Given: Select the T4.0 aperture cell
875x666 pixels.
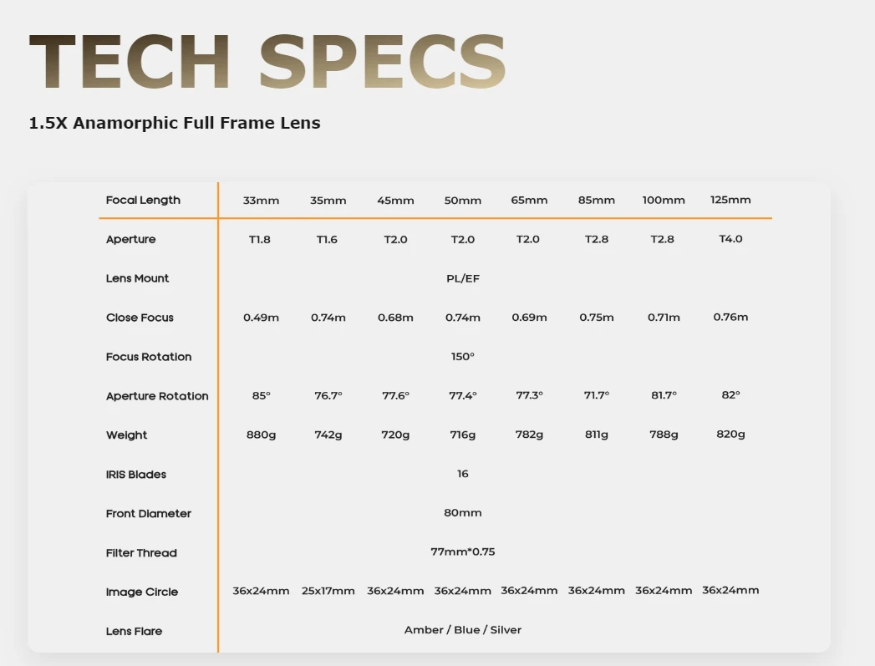Looking at the screenshot, I should (x=730, y=239).
